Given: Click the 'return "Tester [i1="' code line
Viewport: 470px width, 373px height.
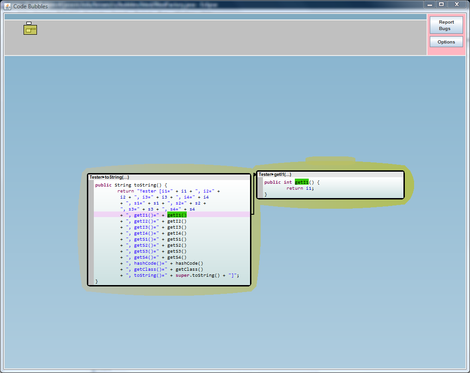Looking at the screenshot, I should (169, 191).
